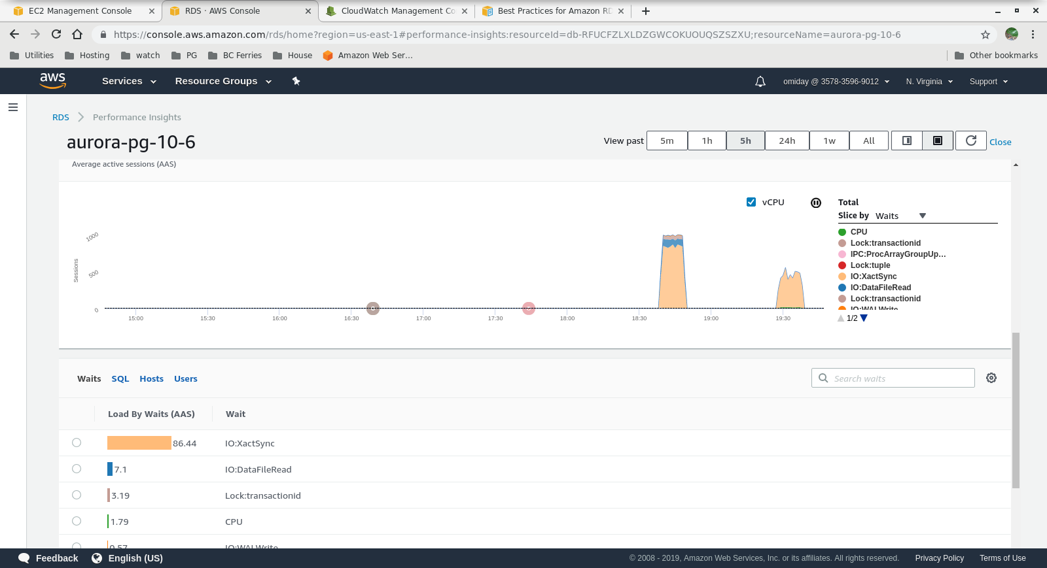Viewport: 1047px width, 568px height.
Task: Open the BC Ferries bookmarks folder
Action: (235, 56)
